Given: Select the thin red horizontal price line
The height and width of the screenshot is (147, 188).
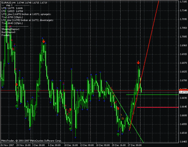Looking at the screenshot, I should point(90,91).
